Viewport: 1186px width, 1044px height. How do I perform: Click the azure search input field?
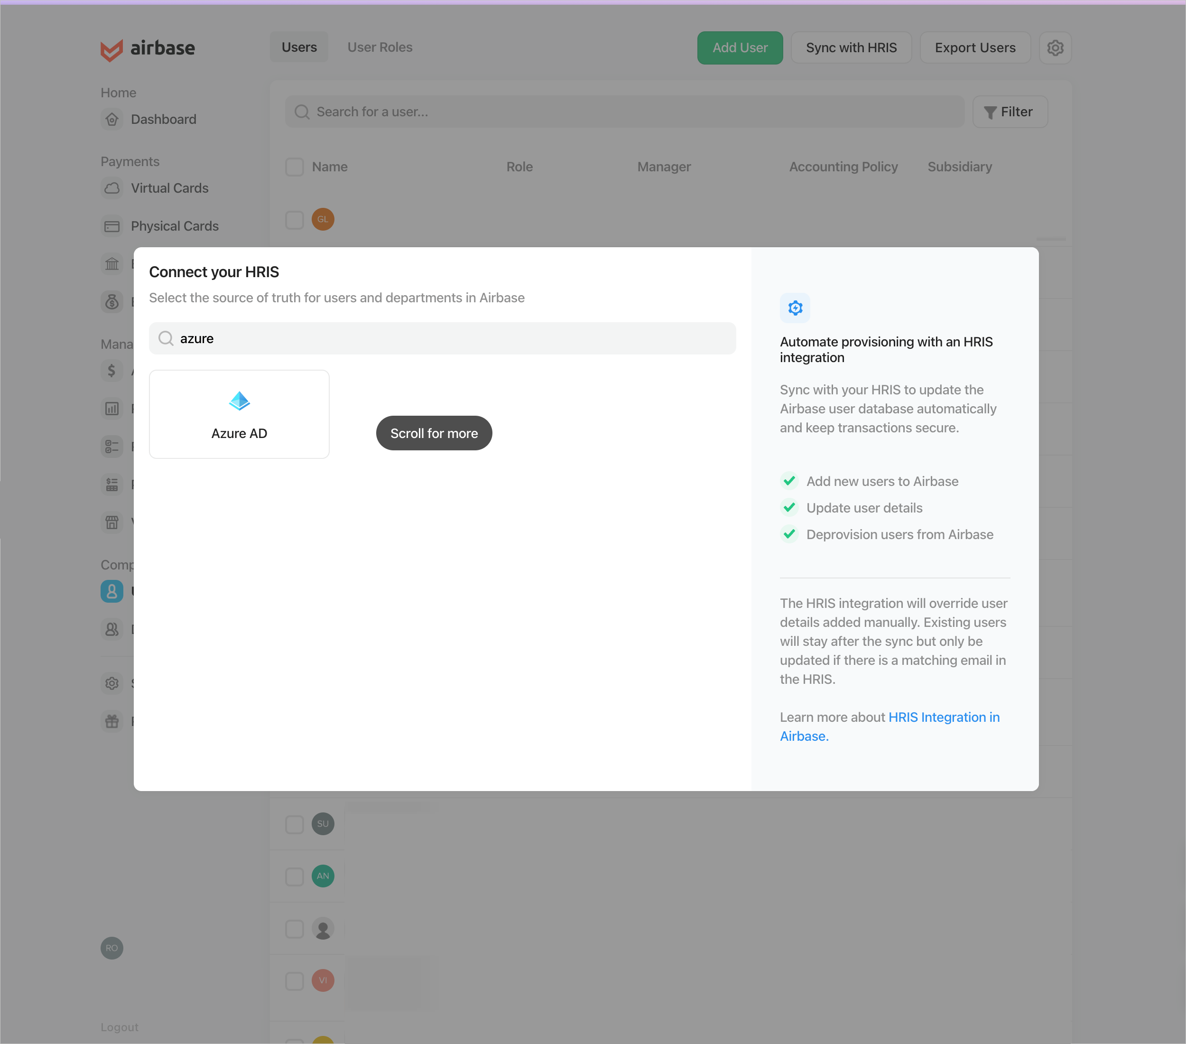pyautogui.click(x=442, y=337)
